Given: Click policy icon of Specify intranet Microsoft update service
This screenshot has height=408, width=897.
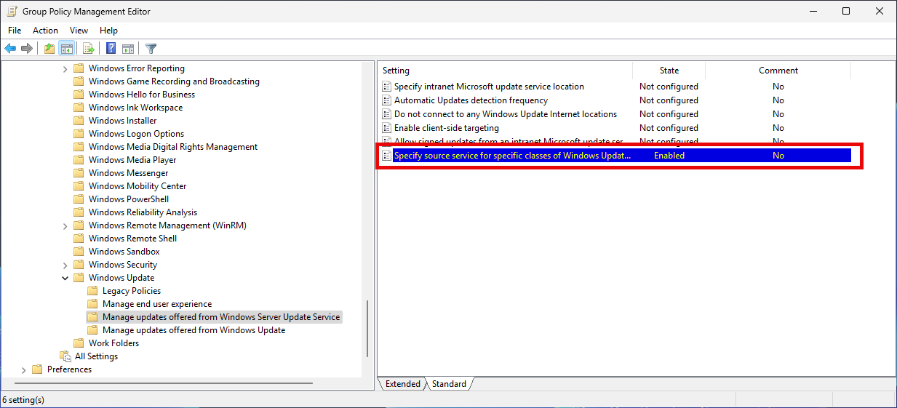Looking at the screenshot, I should (x=387, y=87).
